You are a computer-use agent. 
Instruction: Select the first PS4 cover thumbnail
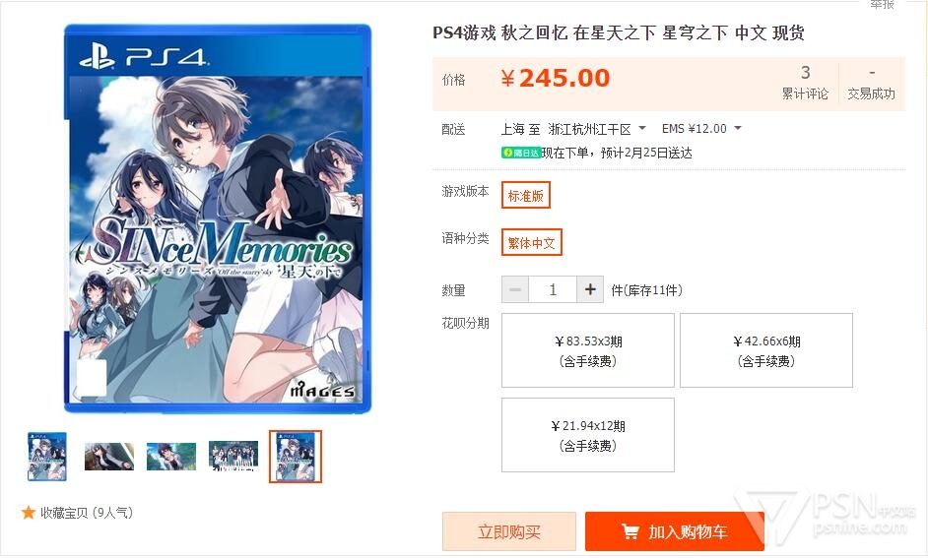(46, 457)
